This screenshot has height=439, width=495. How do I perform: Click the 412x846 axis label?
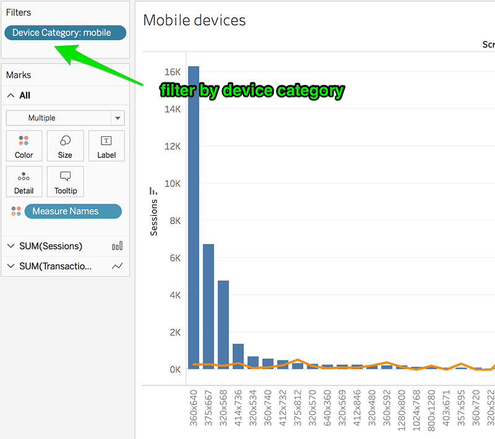click(357, 408)
